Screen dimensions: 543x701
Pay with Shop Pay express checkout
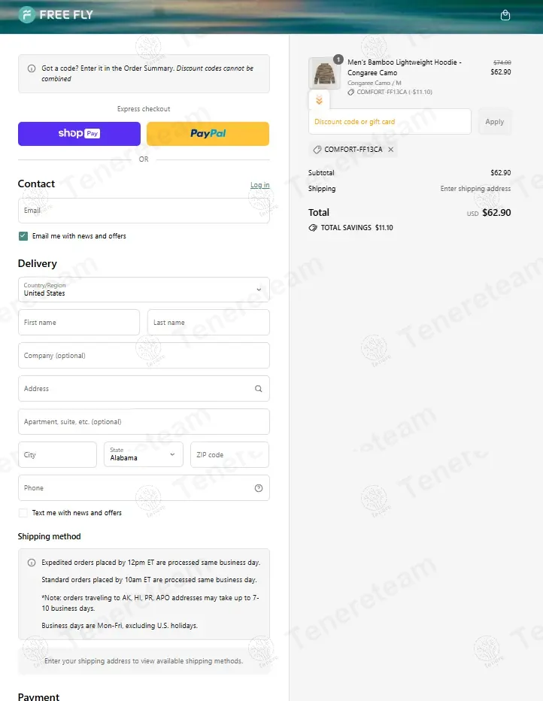coord(79,134)
